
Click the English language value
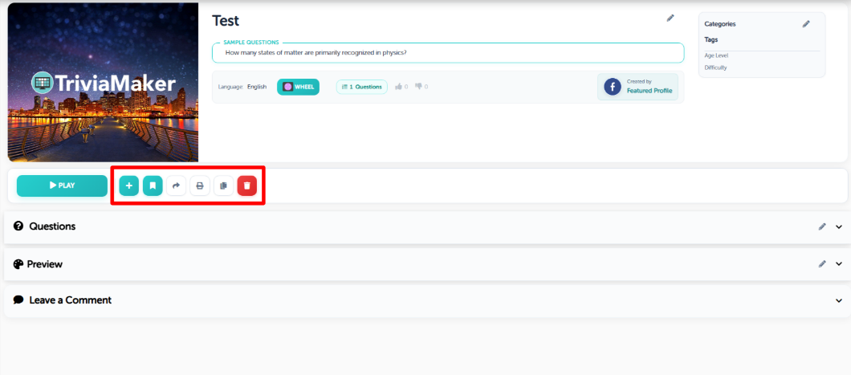tap(257, 87)
